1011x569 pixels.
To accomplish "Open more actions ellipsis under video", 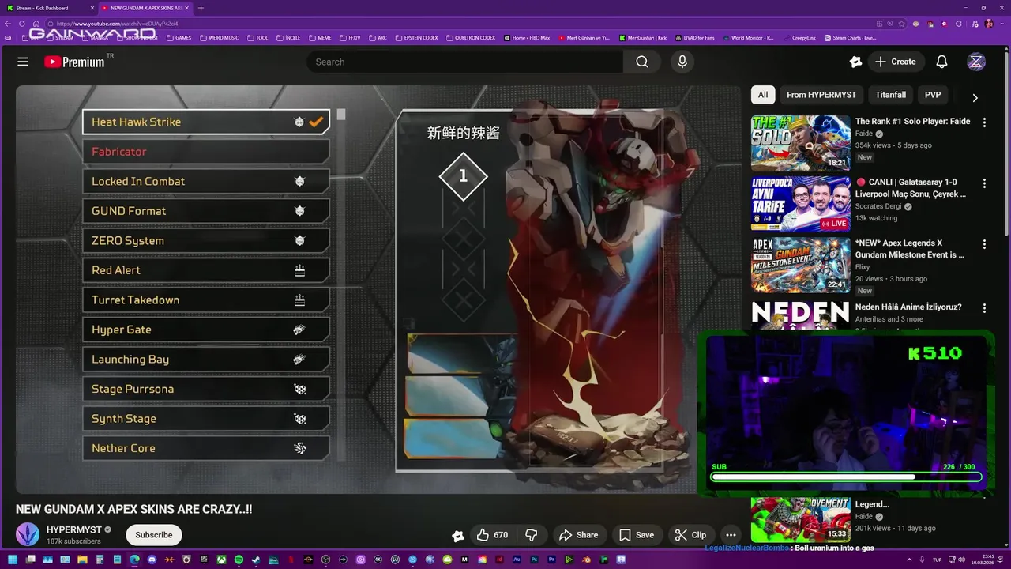I will (731, 535).
